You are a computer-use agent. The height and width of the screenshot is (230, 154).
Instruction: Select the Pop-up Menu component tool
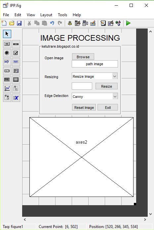7,71
